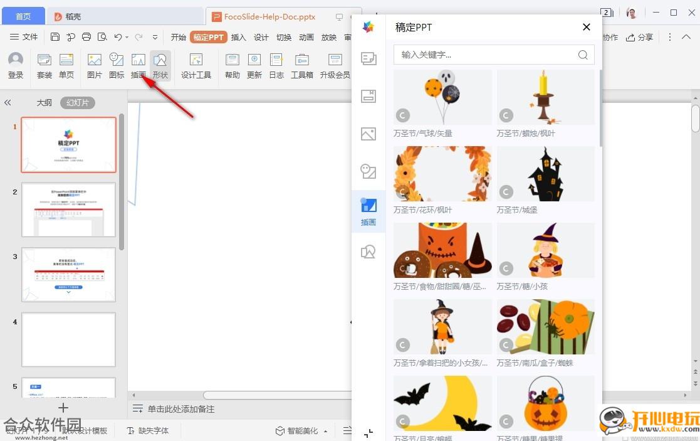Click the 分享 share button
Screen dimensions: 700x441
click(x=640, y=37)
